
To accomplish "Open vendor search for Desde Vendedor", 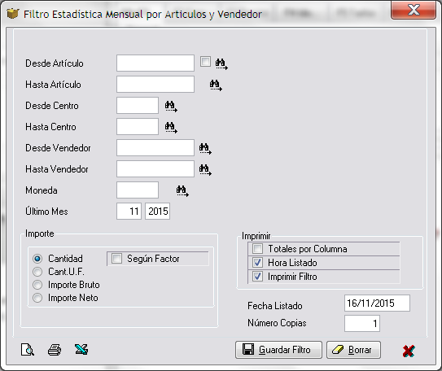I will 205,148.
